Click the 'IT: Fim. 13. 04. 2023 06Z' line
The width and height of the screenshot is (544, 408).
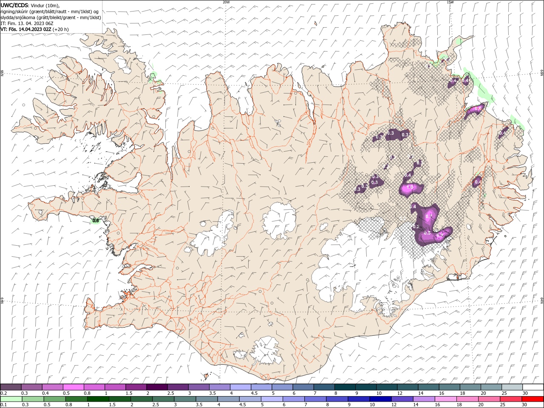tap(27, 23)
